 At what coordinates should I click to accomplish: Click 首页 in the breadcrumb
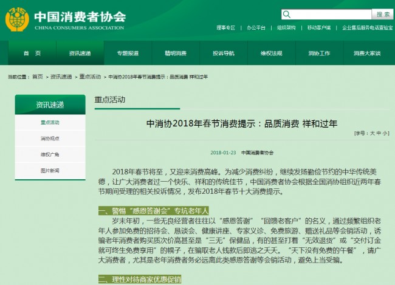[x=38, y=77]
